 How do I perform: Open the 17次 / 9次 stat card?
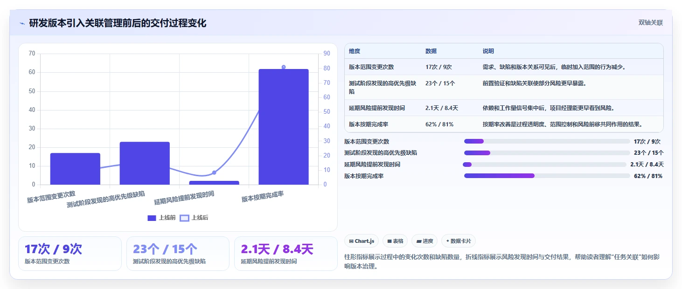70,254
